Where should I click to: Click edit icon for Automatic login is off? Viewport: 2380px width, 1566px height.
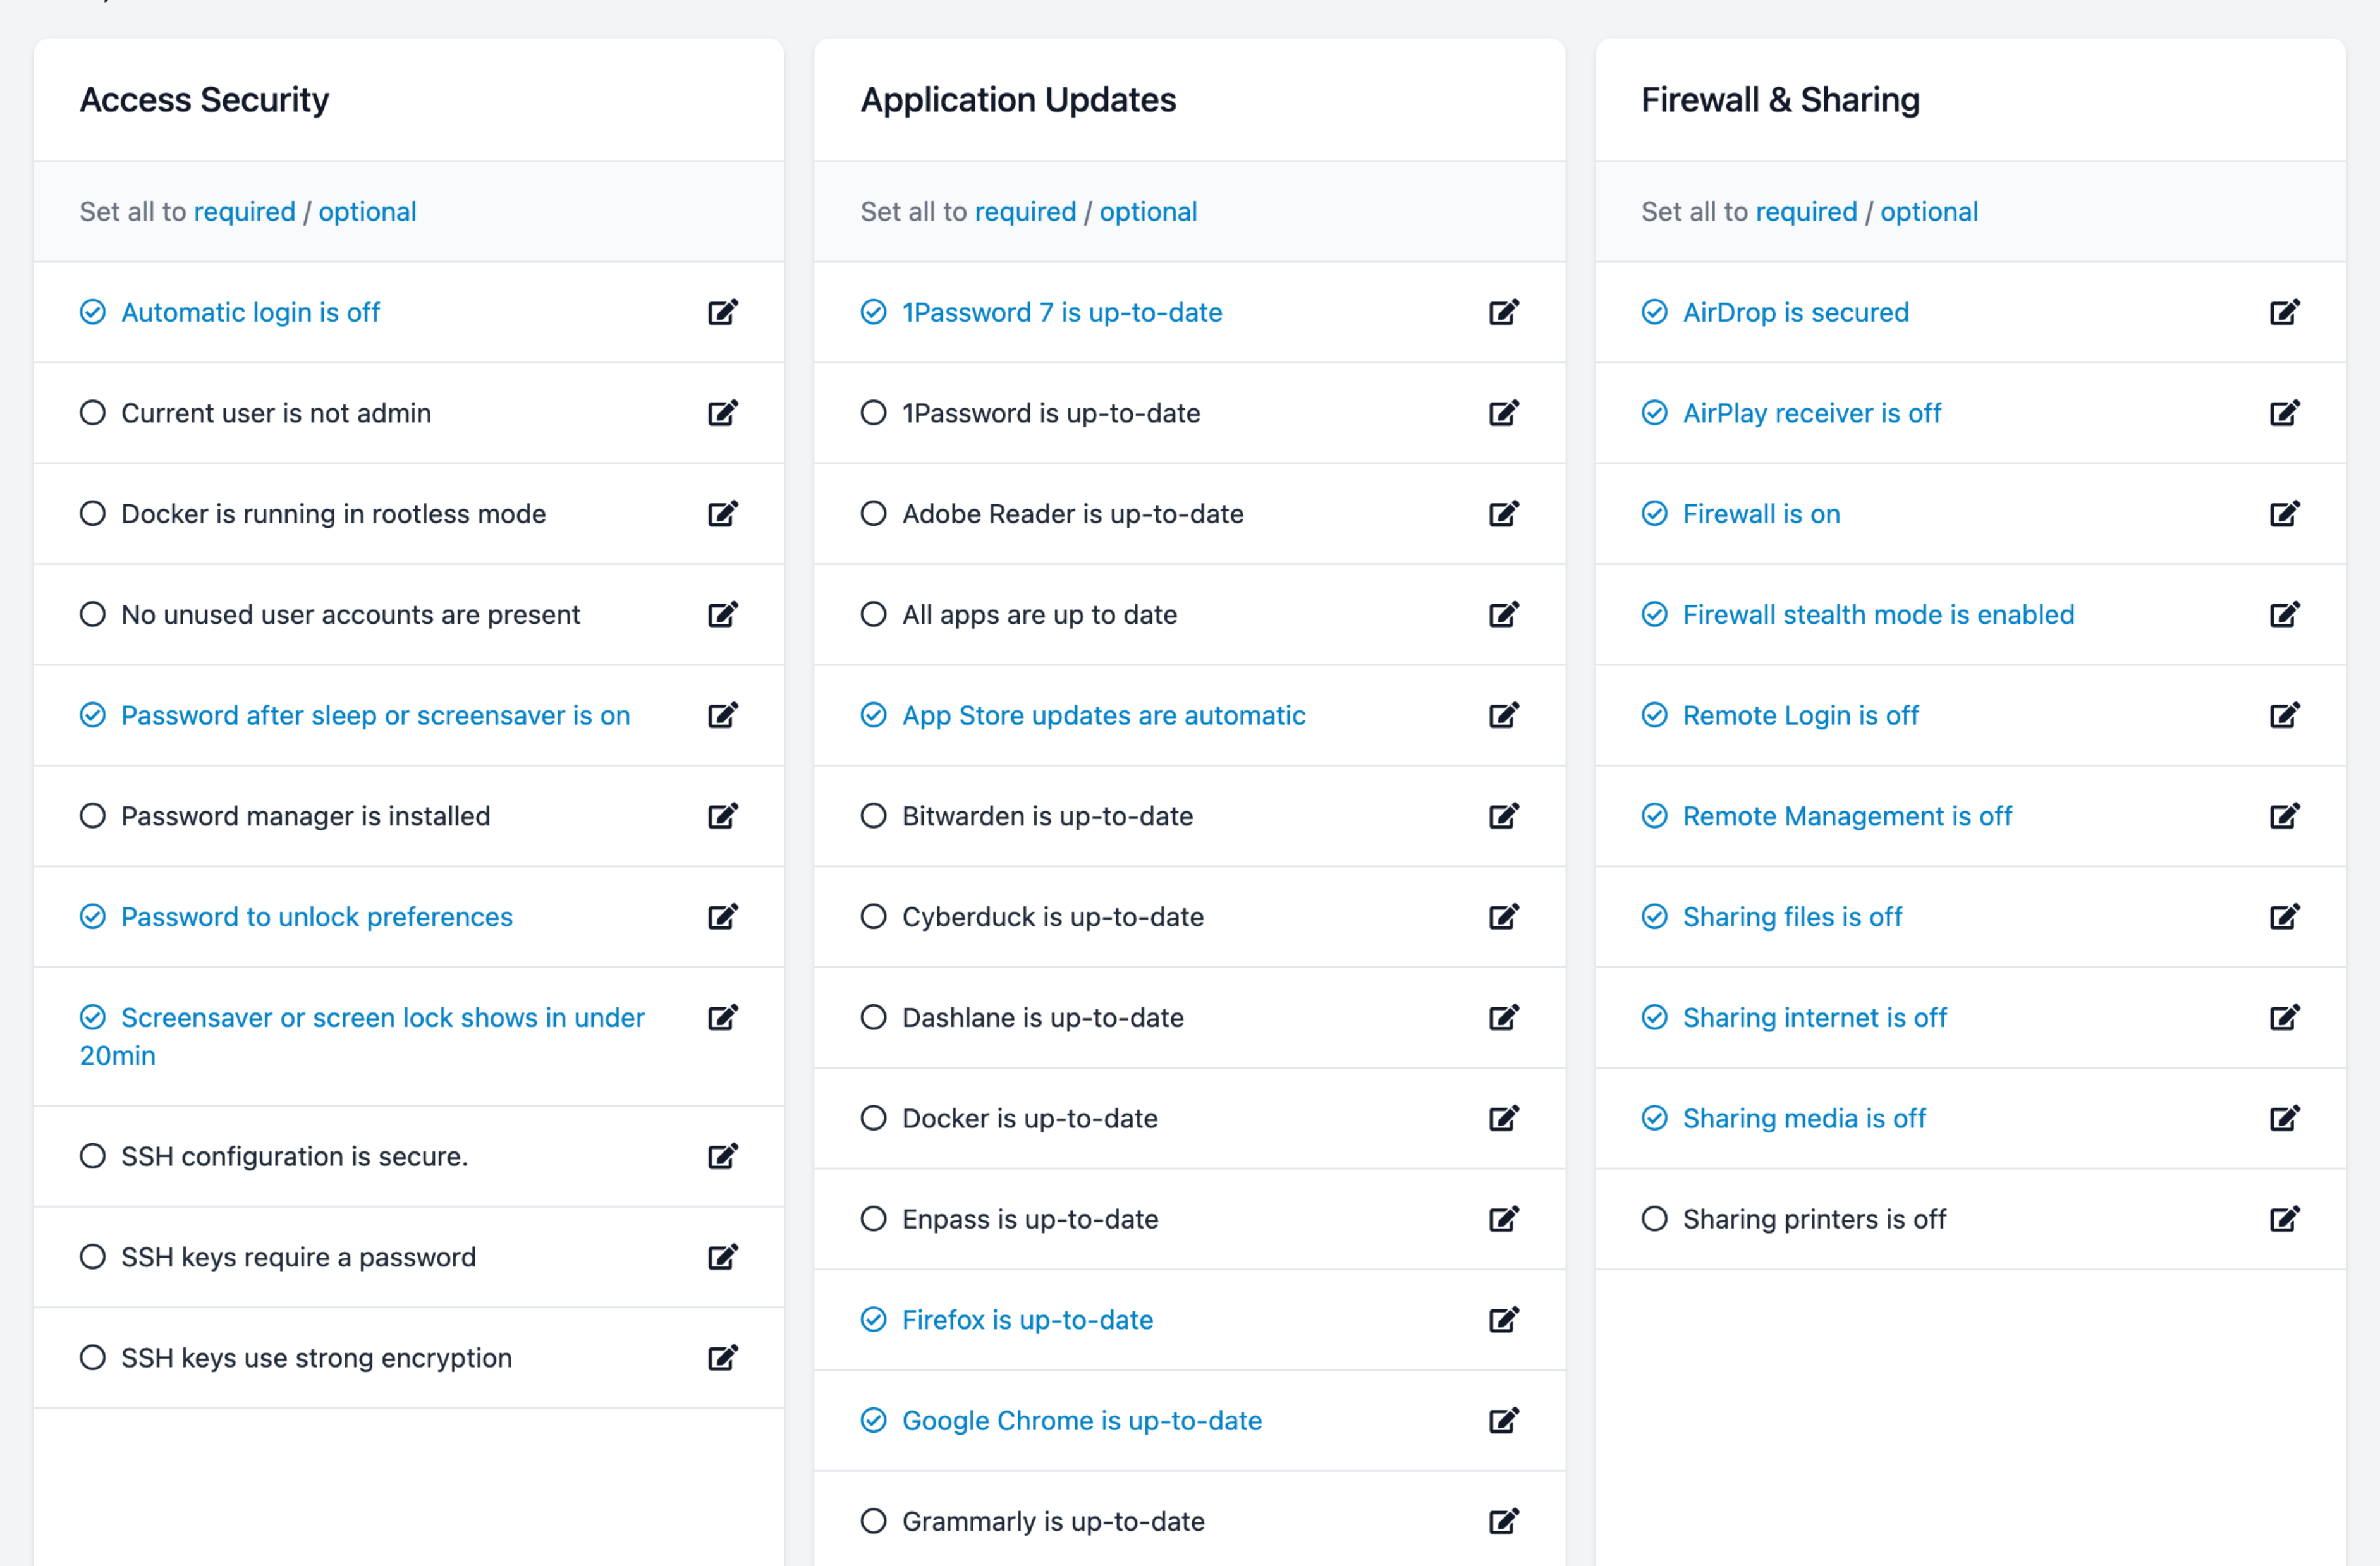click(x=722, y=313)
